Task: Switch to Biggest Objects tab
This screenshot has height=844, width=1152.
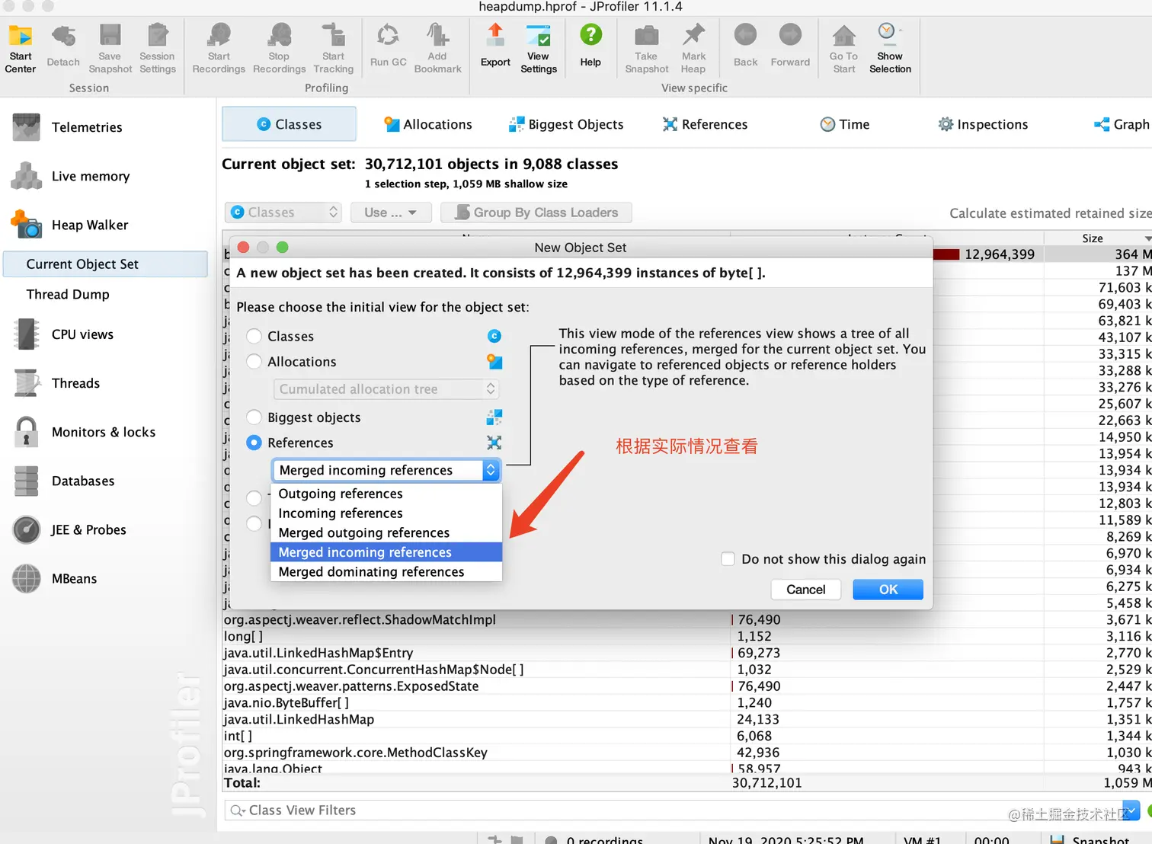Action: pos(566,124)
